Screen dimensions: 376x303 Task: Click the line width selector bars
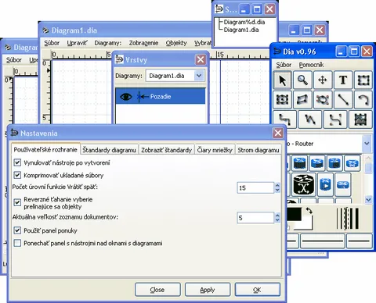point(348,218)
